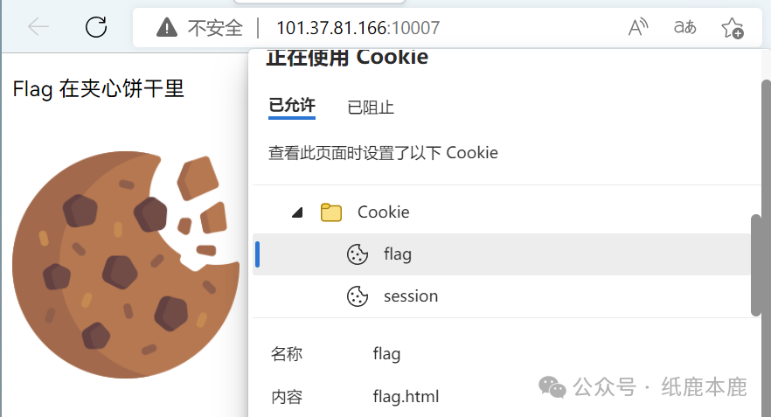Select the flag cookie entry
The image size is (771, 417).
[502, 254]
